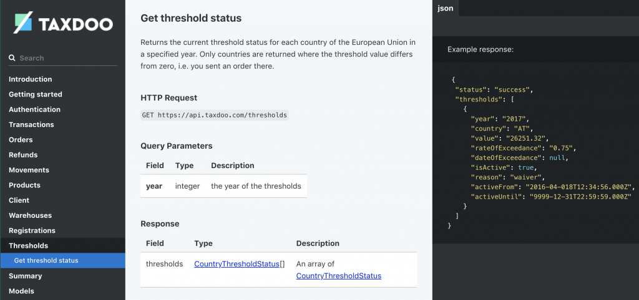This screenshot has width=639, height=300.
Task: Select the Get threshold status sub-item
Action: point(63,261)
